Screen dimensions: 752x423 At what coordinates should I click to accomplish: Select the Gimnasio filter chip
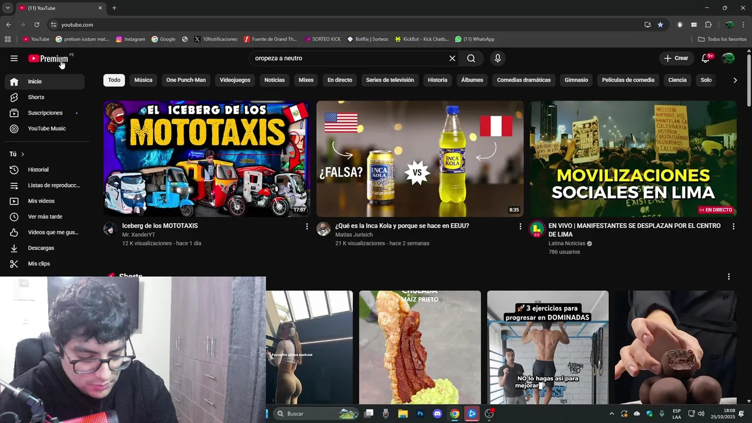(x=576, y=80)
